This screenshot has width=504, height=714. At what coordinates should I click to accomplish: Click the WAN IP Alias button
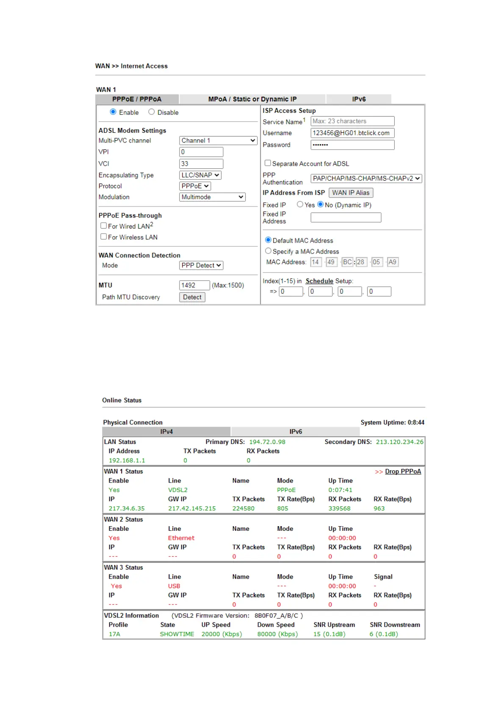tap(351, 193)
